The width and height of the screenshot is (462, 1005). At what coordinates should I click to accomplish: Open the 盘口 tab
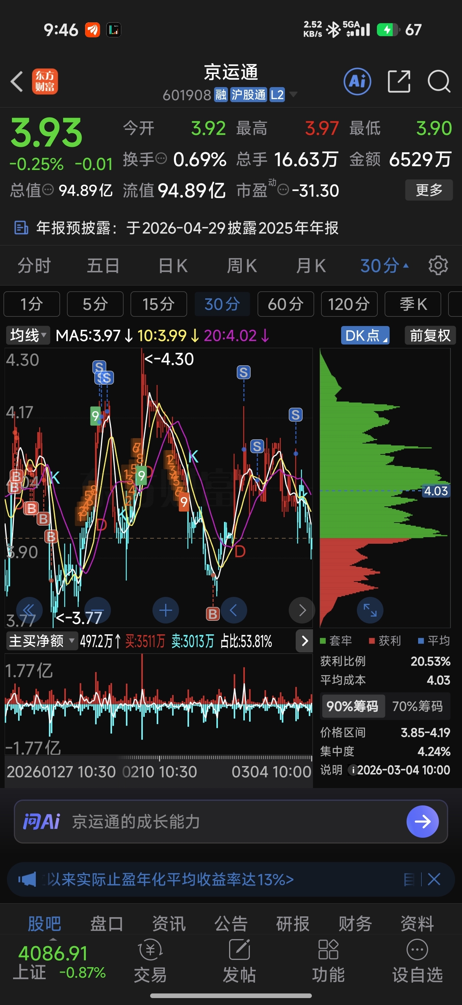click(106, 923)
